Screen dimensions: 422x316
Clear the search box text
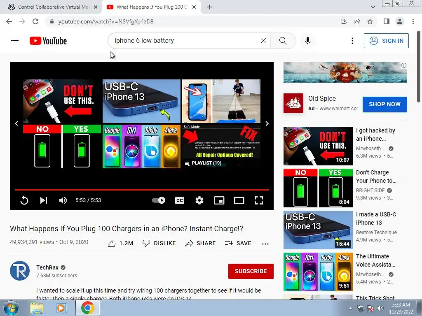263,41
